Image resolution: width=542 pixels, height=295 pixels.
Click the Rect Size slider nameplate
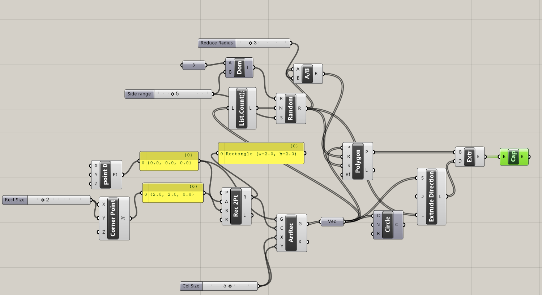point(14,200)
